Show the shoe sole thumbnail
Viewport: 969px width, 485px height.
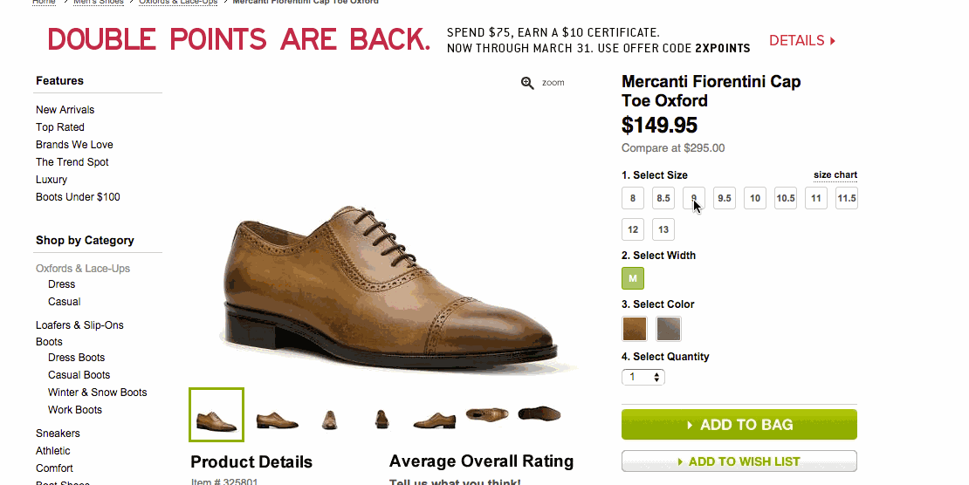coord(539,413)
